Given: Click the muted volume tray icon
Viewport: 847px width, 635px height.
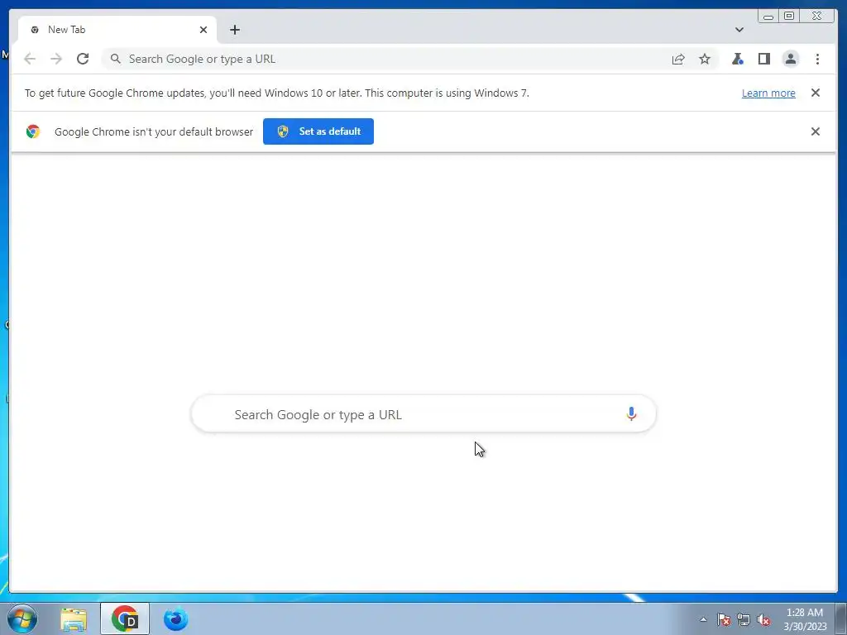Looking at the screenshot, I should coord(763,619).
